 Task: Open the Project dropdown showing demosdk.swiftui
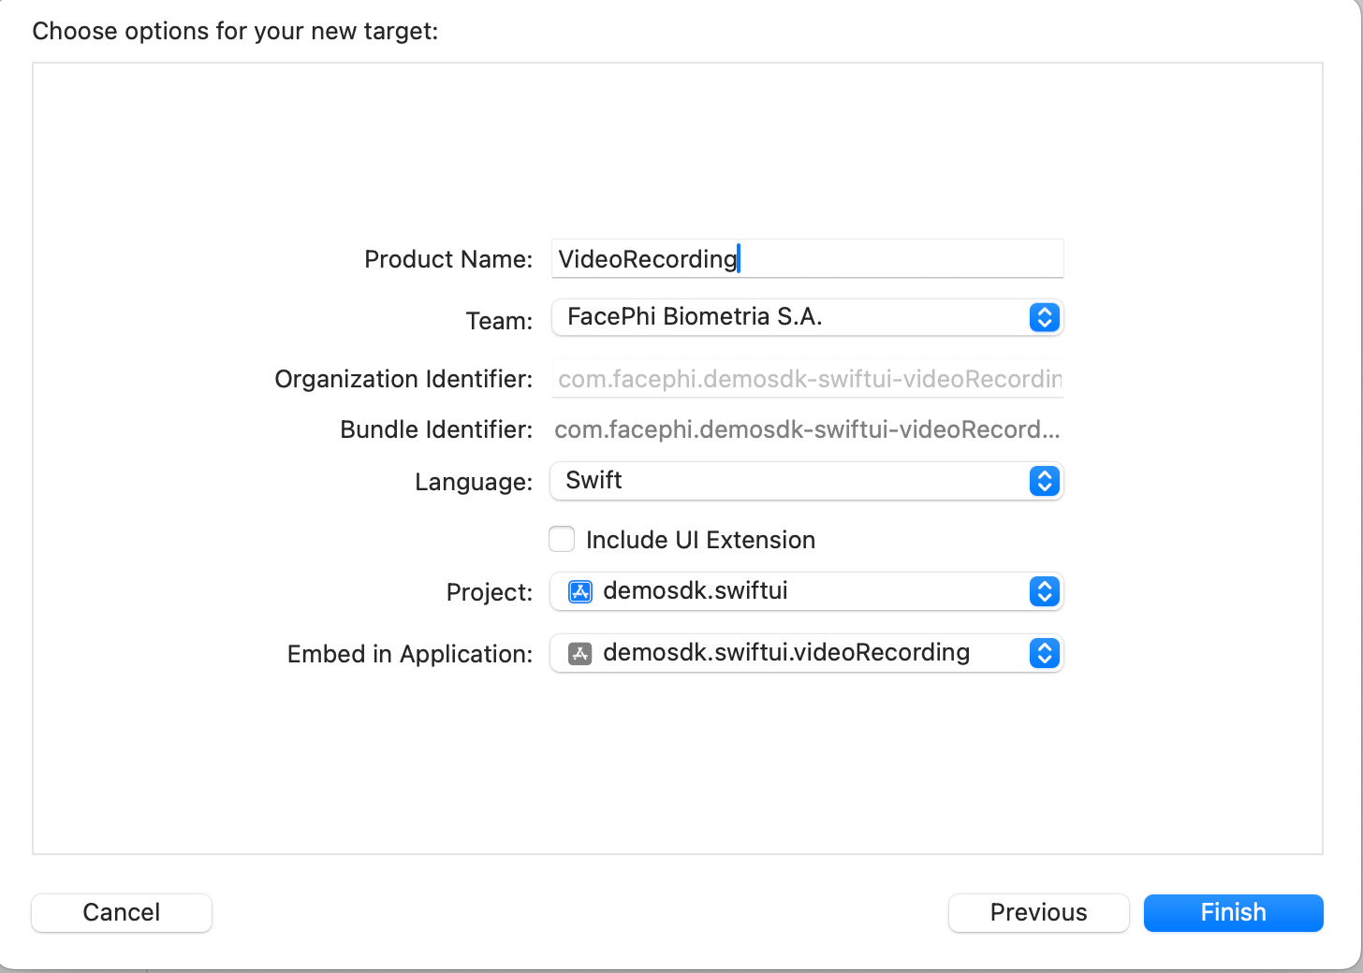click(x=807, y=591)
